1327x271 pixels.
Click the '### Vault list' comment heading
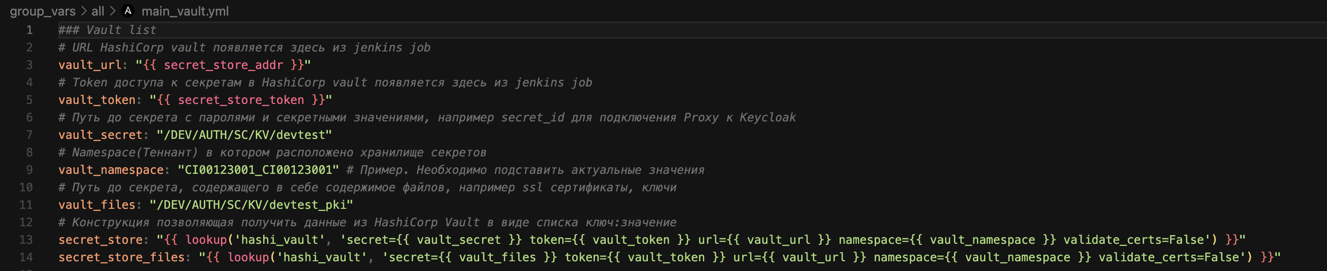coord(107,30)
